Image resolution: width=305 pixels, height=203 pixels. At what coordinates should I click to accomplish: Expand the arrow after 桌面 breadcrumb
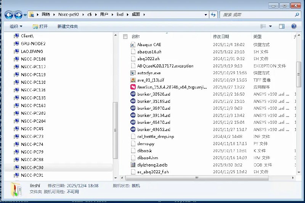click(x=144, y=14)
